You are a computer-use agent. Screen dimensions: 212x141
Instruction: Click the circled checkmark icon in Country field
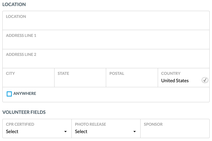point(205,80)
